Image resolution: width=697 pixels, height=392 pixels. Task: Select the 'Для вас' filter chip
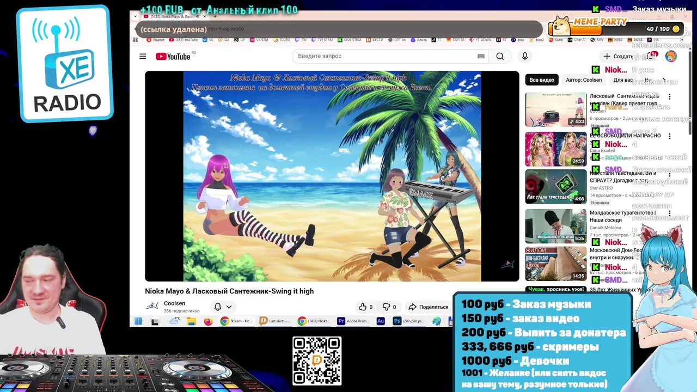pyautogui.click(x=623, y=79)
